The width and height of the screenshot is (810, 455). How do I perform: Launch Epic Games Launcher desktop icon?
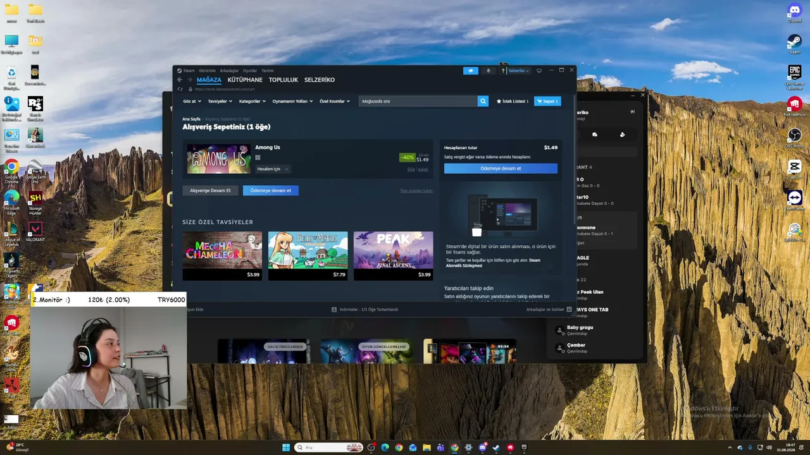[x=794, y=76]
